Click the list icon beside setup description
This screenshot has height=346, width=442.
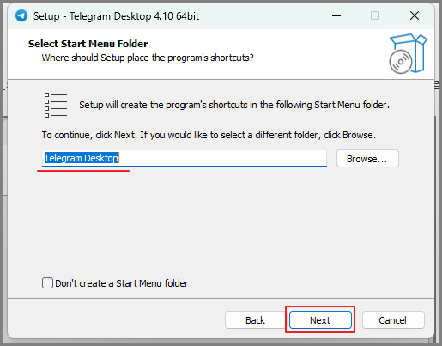pos(56,105)
